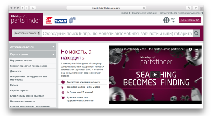Viewport: 212px width, 116px height.
Task: Open the контакт link
Action: coord(125,13)
